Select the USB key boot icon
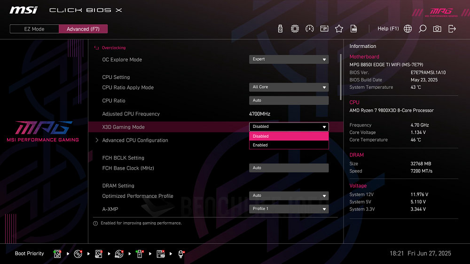This screenshot has height=264, width=470. (x=140, y=254)
